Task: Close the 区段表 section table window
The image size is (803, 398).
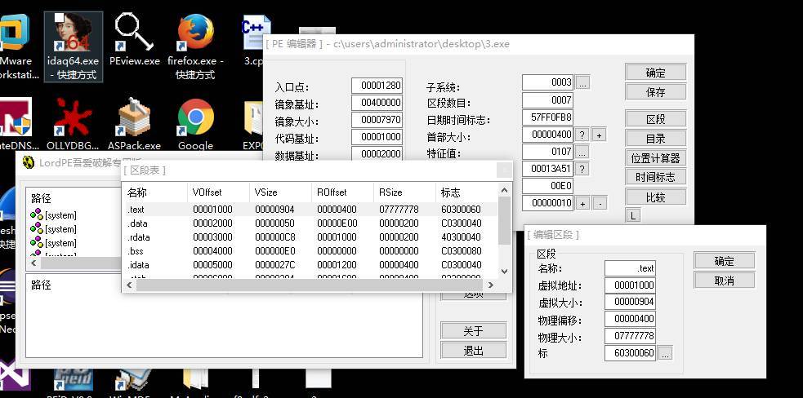Action: point(504,170)
